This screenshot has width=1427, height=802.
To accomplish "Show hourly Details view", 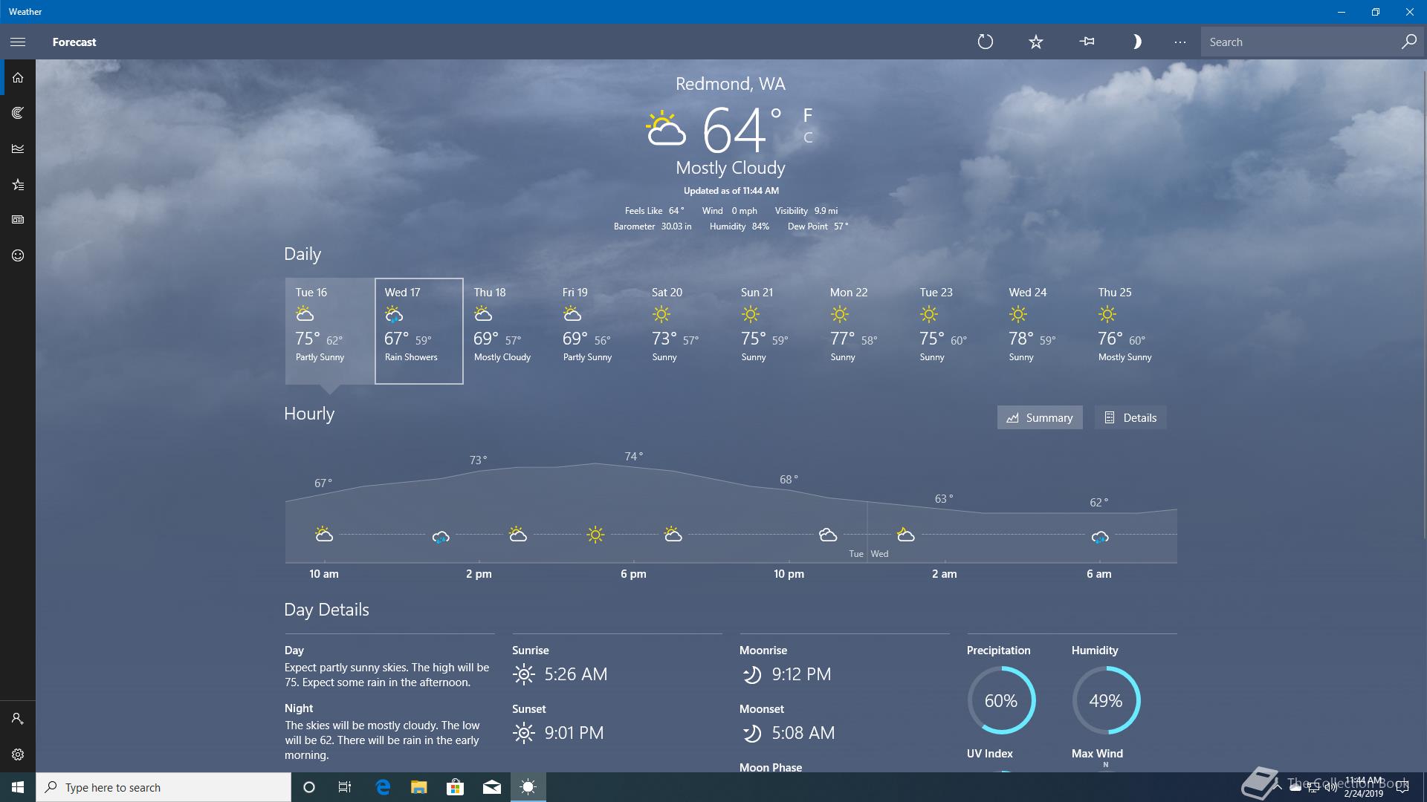I will click(1130, 417).
